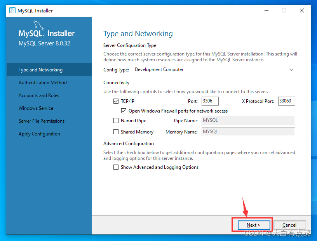Toggle Open Windows Firewall ports checkbox
The height and width of the screenshot is (241, 317).
(124, 111)
